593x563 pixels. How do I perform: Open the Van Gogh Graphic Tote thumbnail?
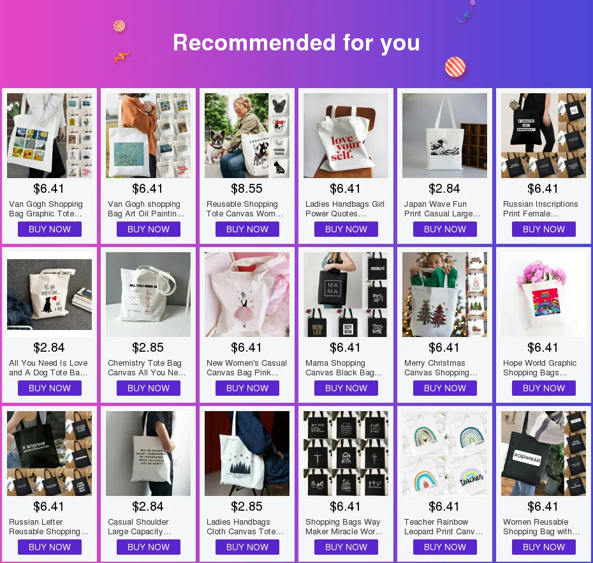point(49,135)
